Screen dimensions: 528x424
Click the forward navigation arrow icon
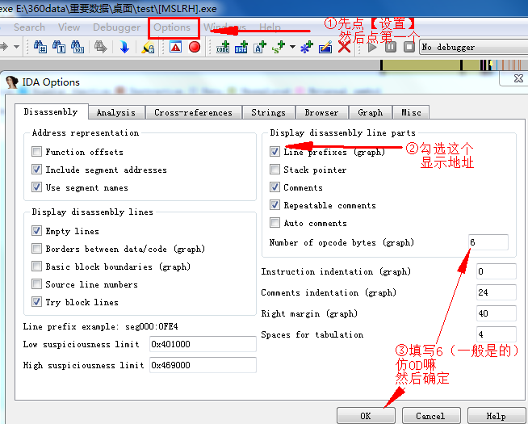click(4, 47)
